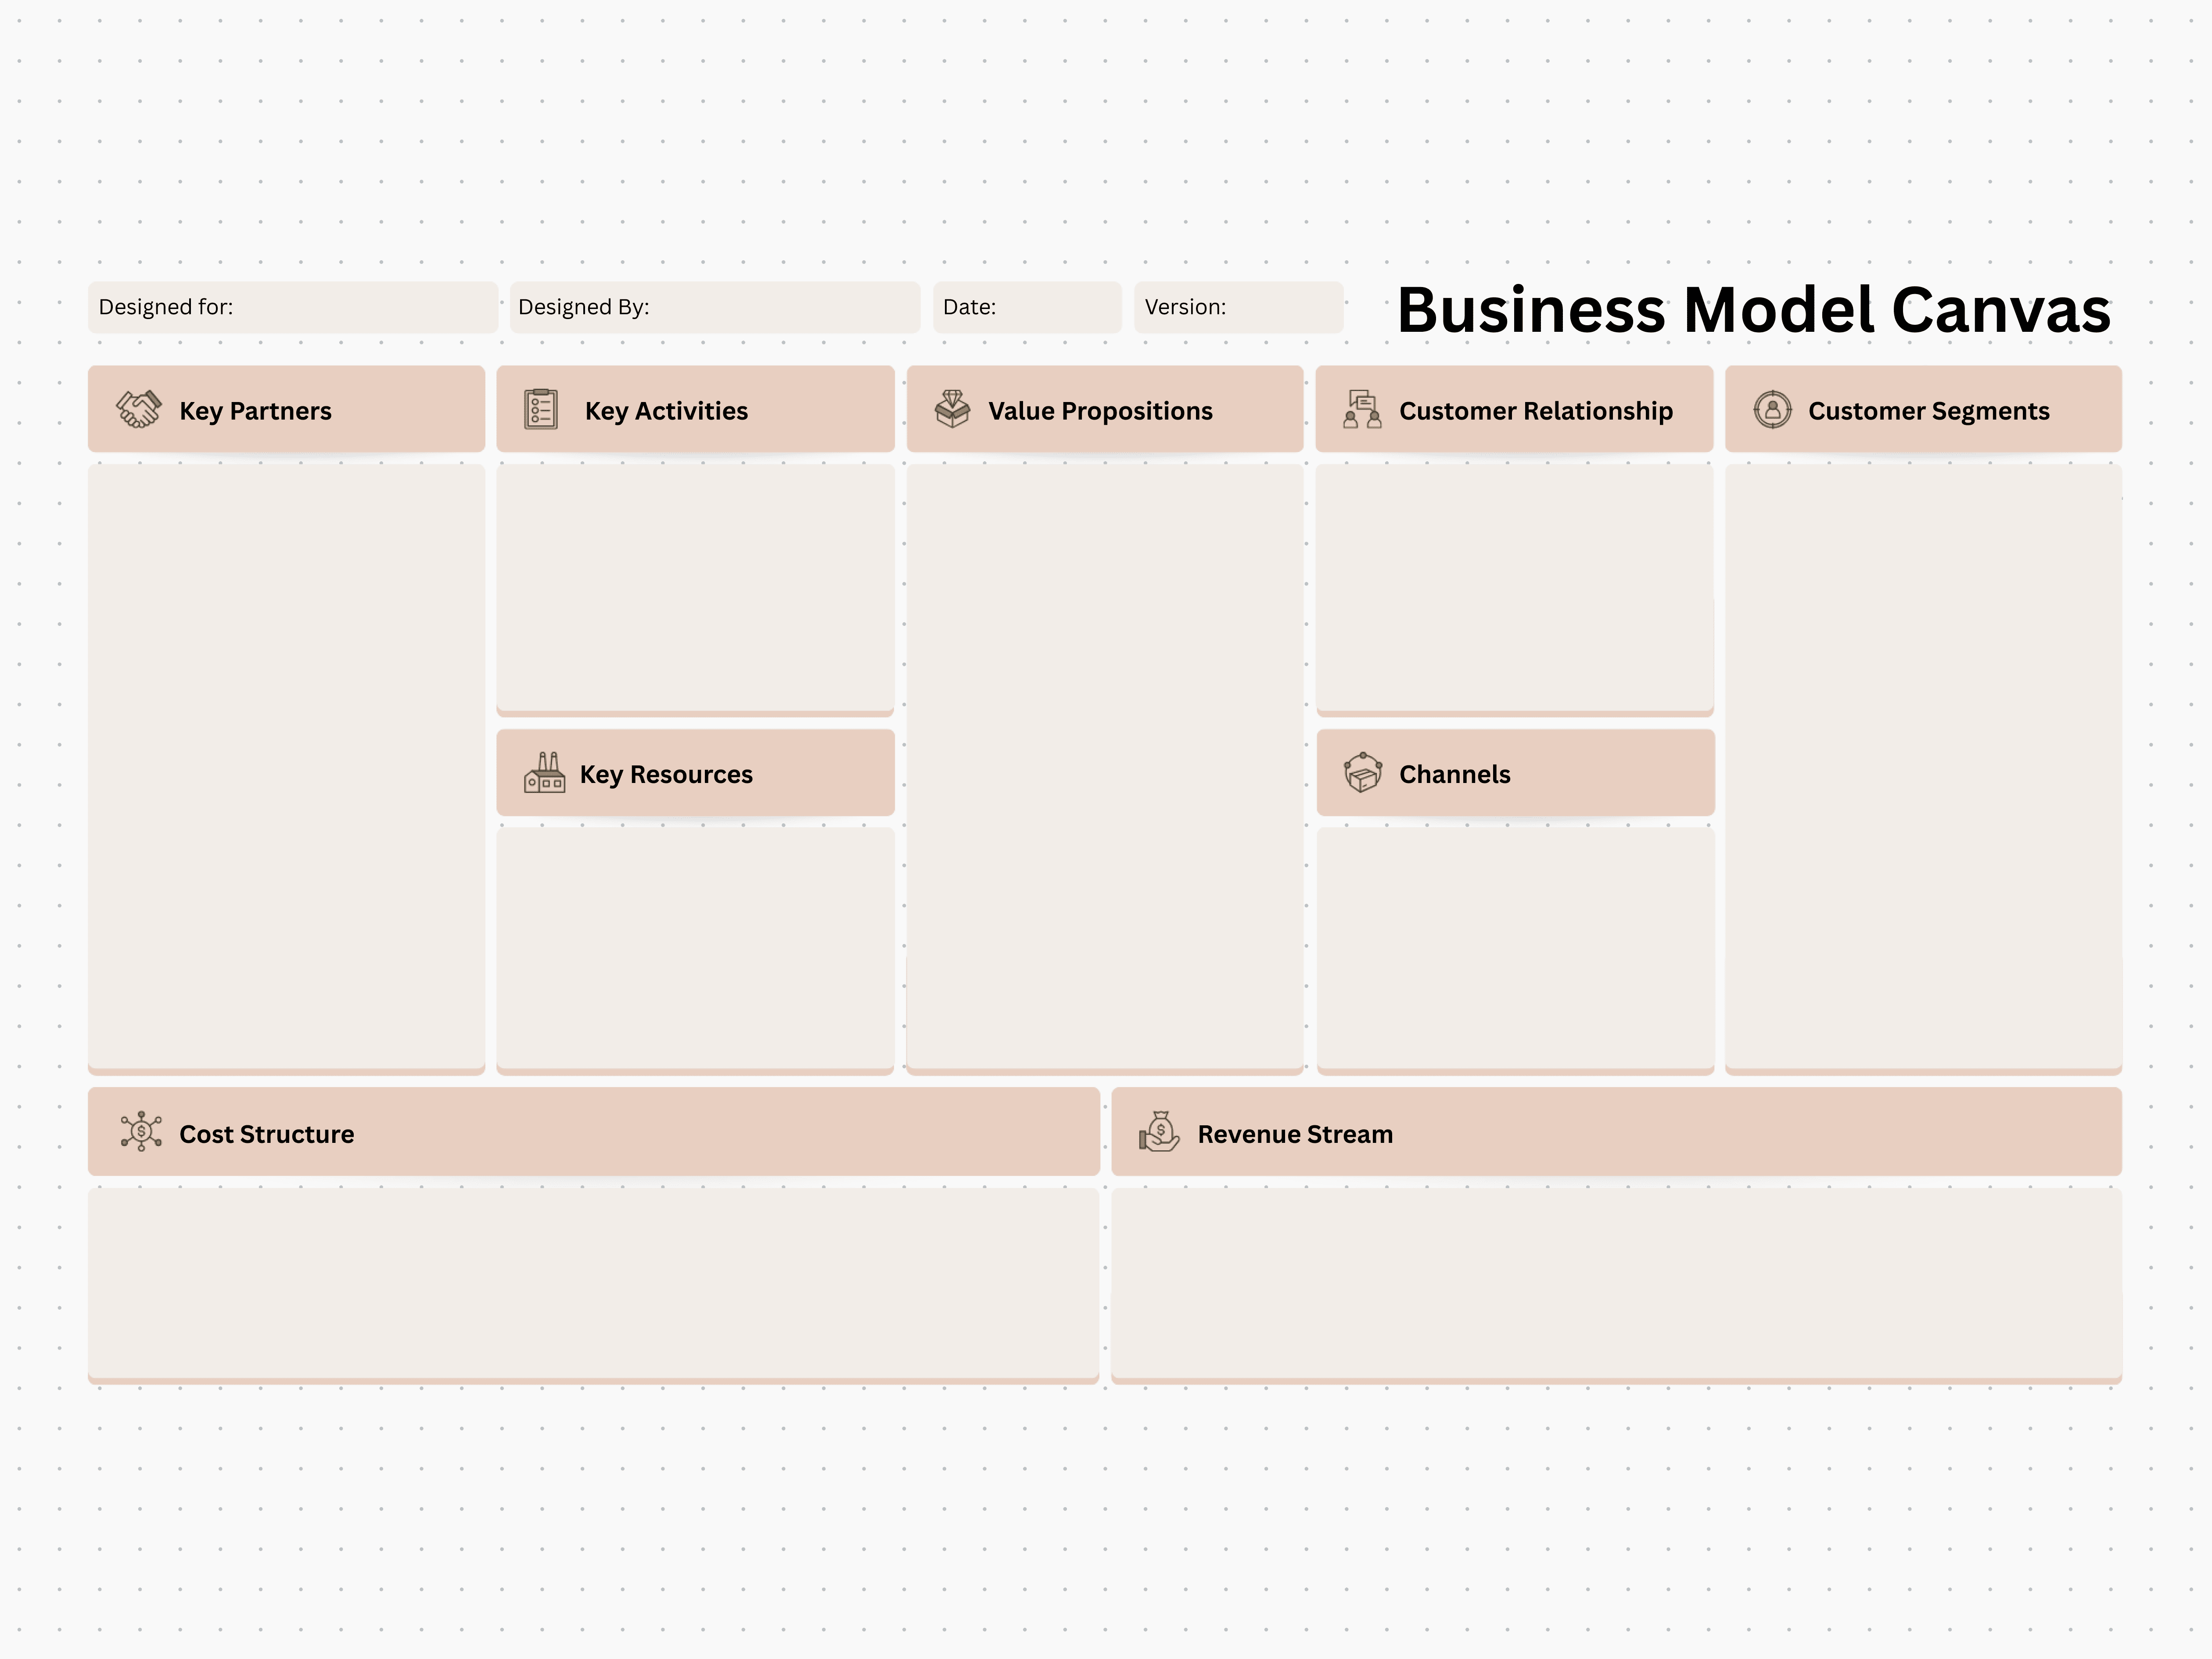Click the Customer Segments target icon

pyautogui.click(x=1772, y=410)
